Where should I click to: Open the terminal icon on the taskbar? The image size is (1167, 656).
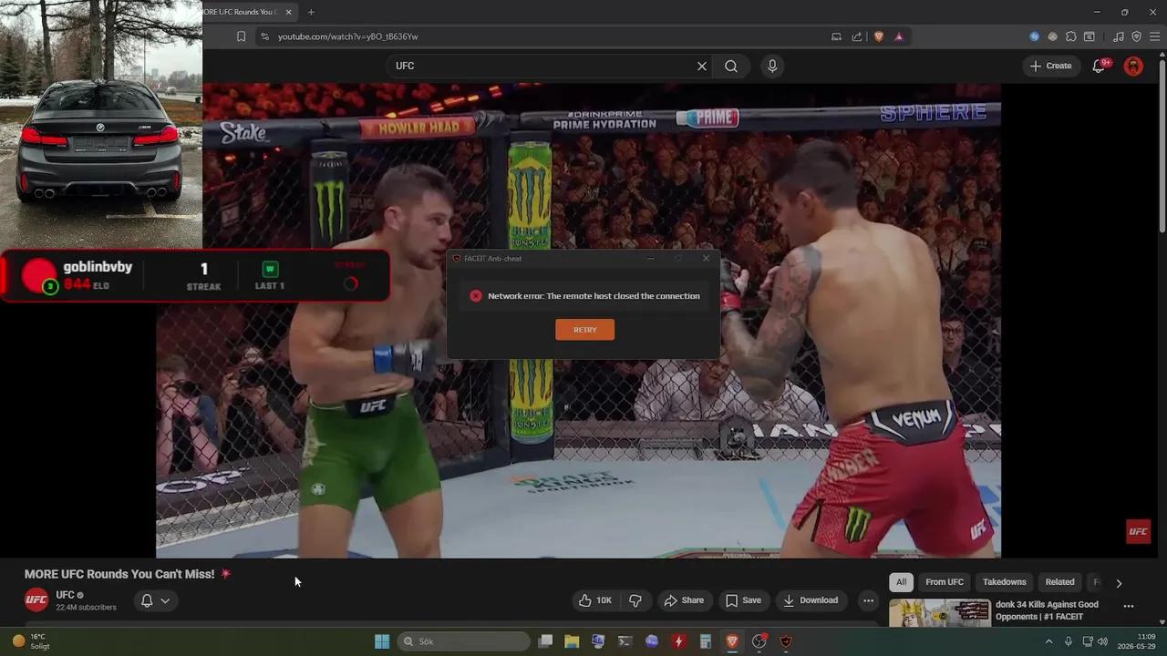coord(625,641)
